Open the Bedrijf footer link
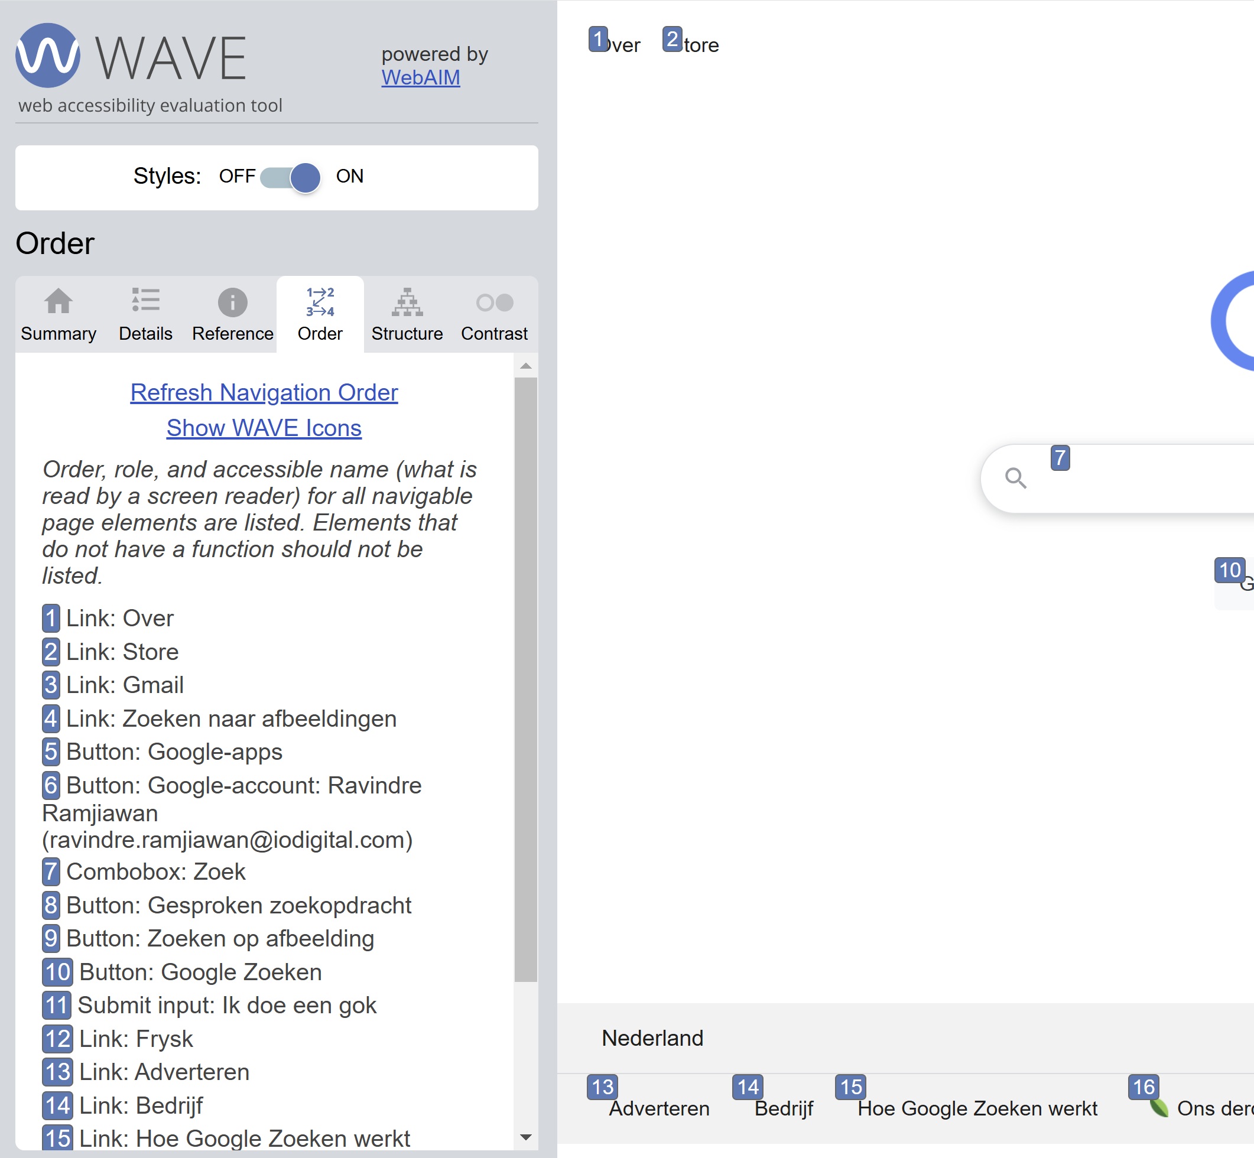This screenshot has height=1158, width=1254. coord(784,1109)
